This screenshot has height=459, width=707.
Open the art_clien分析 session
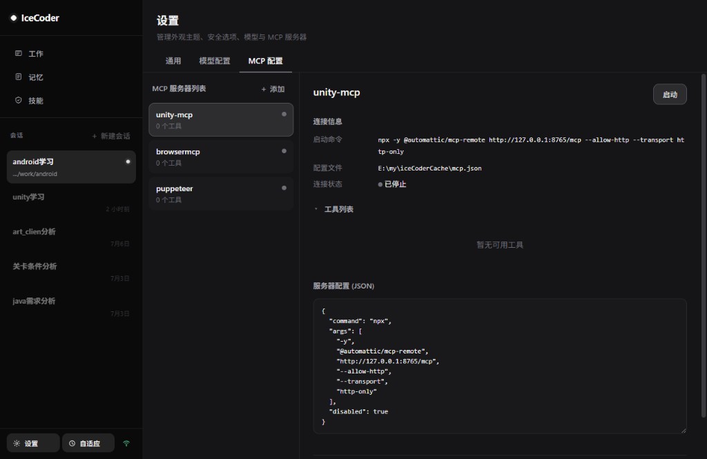coord(71,237)
